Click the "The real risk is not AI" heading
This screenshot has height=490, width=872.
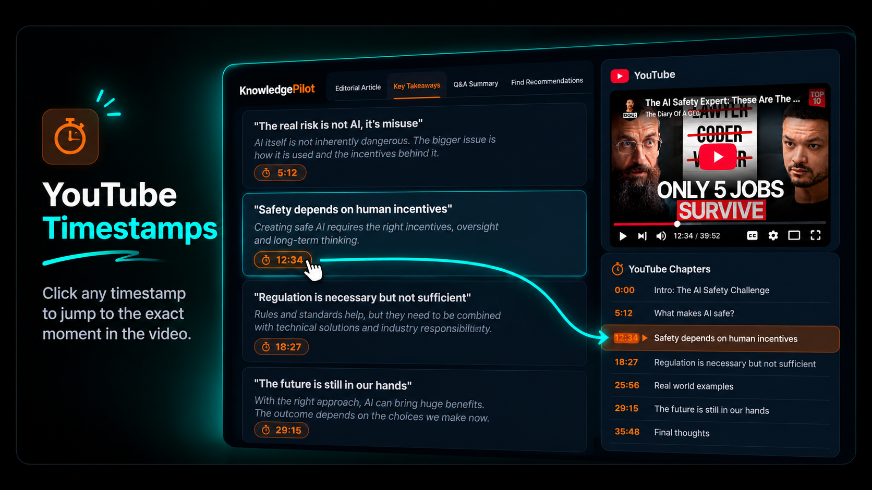point(338,124)
